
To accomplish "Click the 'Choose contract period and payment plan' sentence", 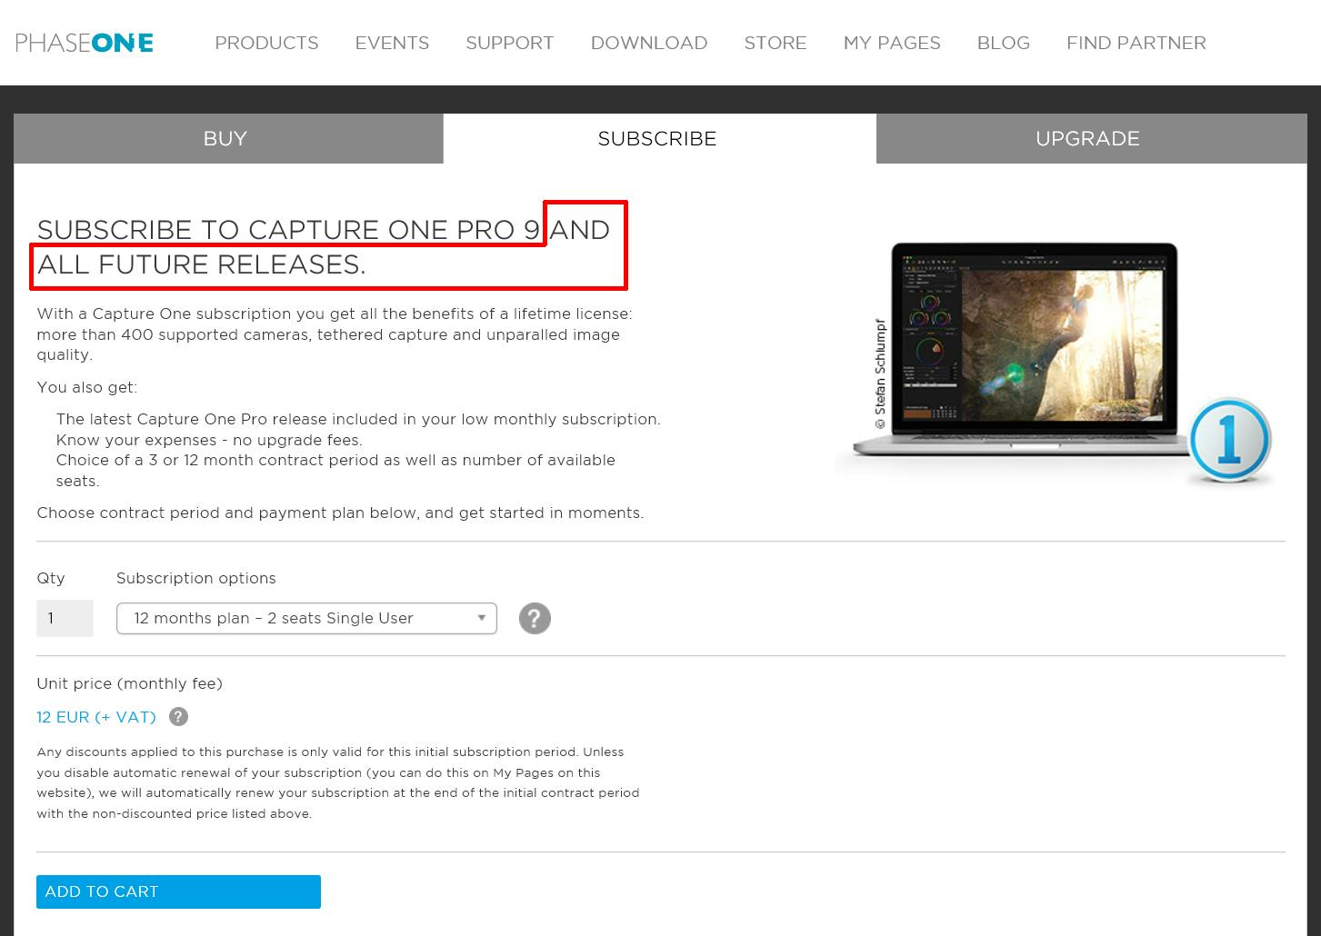I will tap(340, 513).
